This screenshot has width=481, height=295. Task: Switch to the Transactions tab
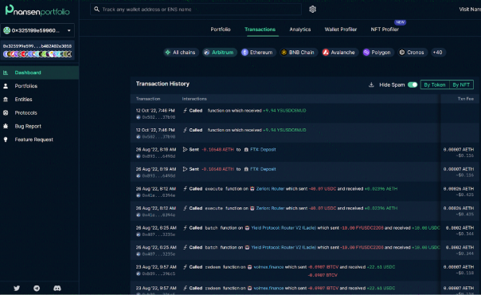click(260, 29)
